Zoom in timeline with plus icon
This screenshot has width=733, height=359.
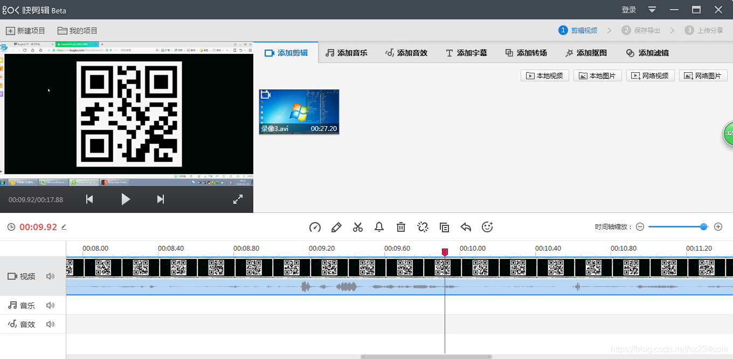point(718,227)
